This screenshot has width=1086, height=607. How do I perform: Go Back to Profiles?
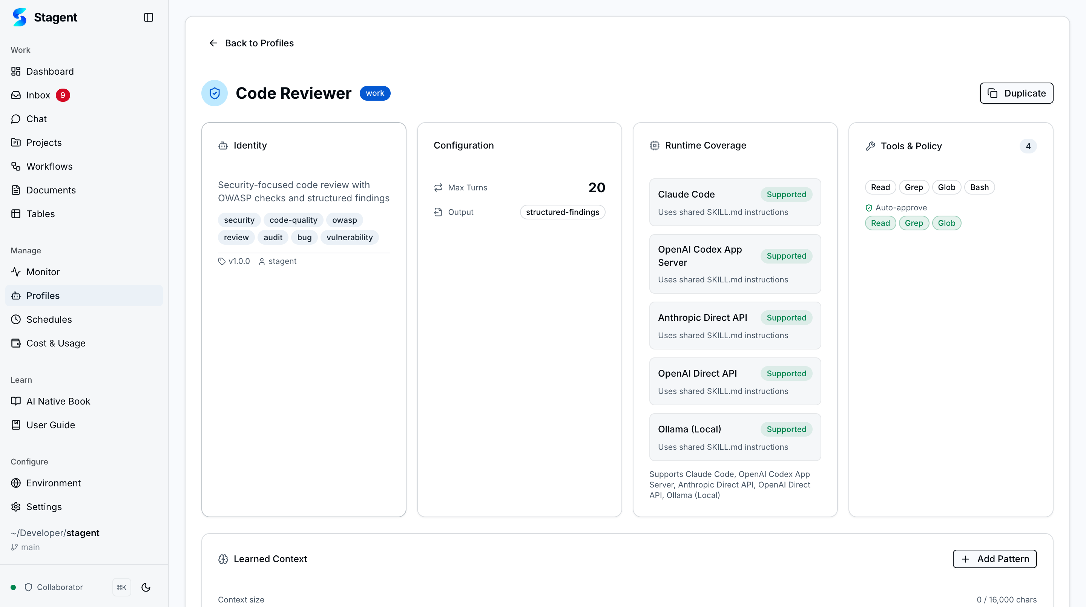click(x=251, y=43)
